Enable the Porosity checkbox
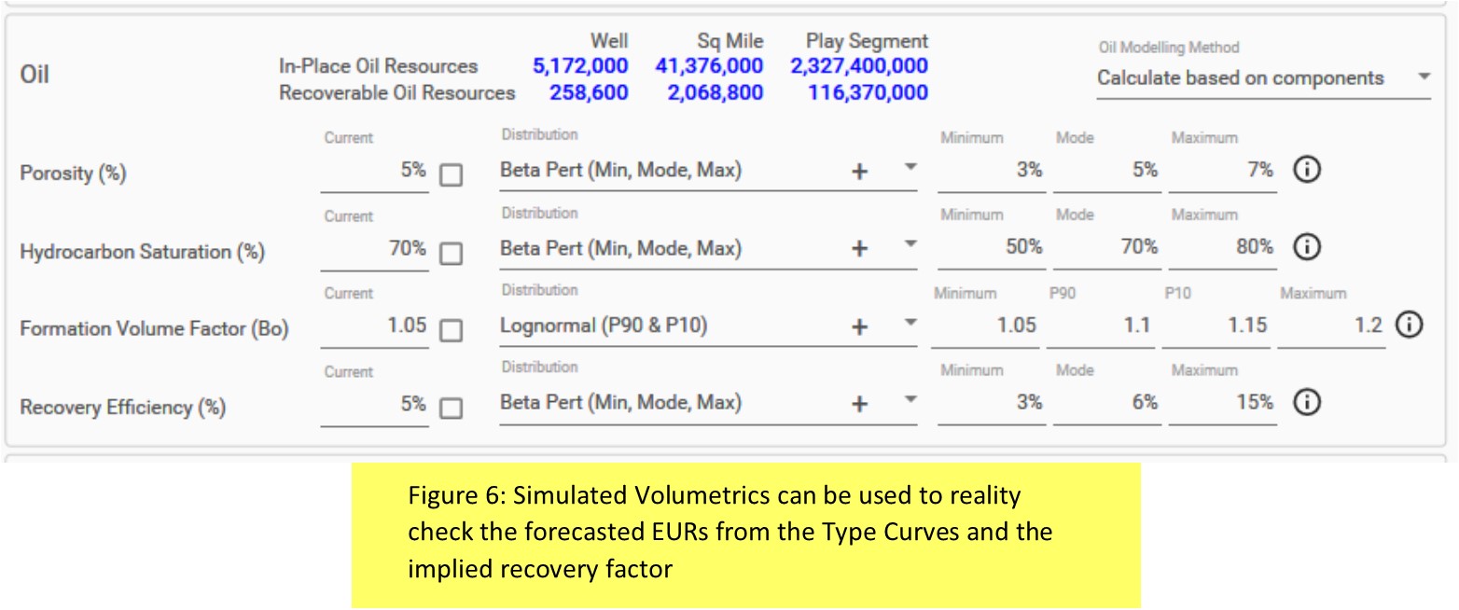 [x=451, y=175]
